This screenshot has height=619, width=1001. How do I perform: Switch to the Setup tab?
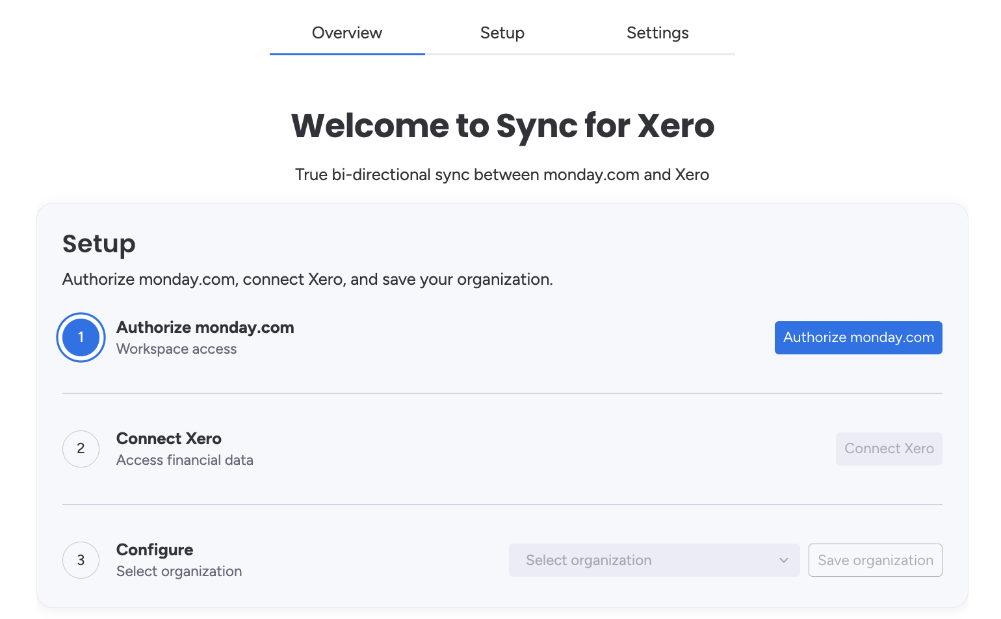502,33
